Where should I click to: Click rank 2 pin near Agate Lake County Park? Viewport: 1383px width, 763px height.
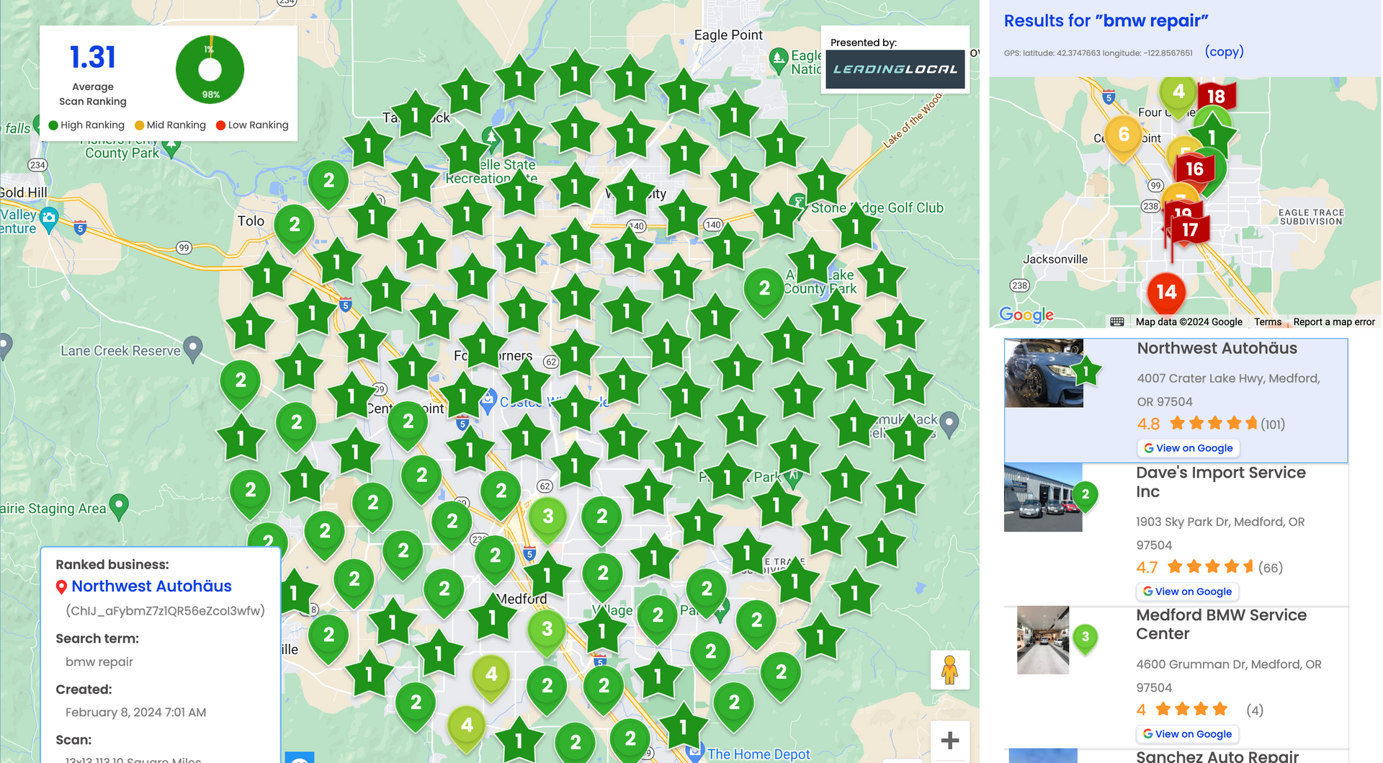[764, 290]
